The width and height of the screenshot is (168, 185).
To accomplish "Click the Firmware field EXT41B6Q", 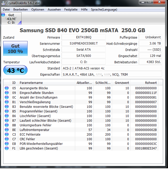I will [x=84, y=37].
